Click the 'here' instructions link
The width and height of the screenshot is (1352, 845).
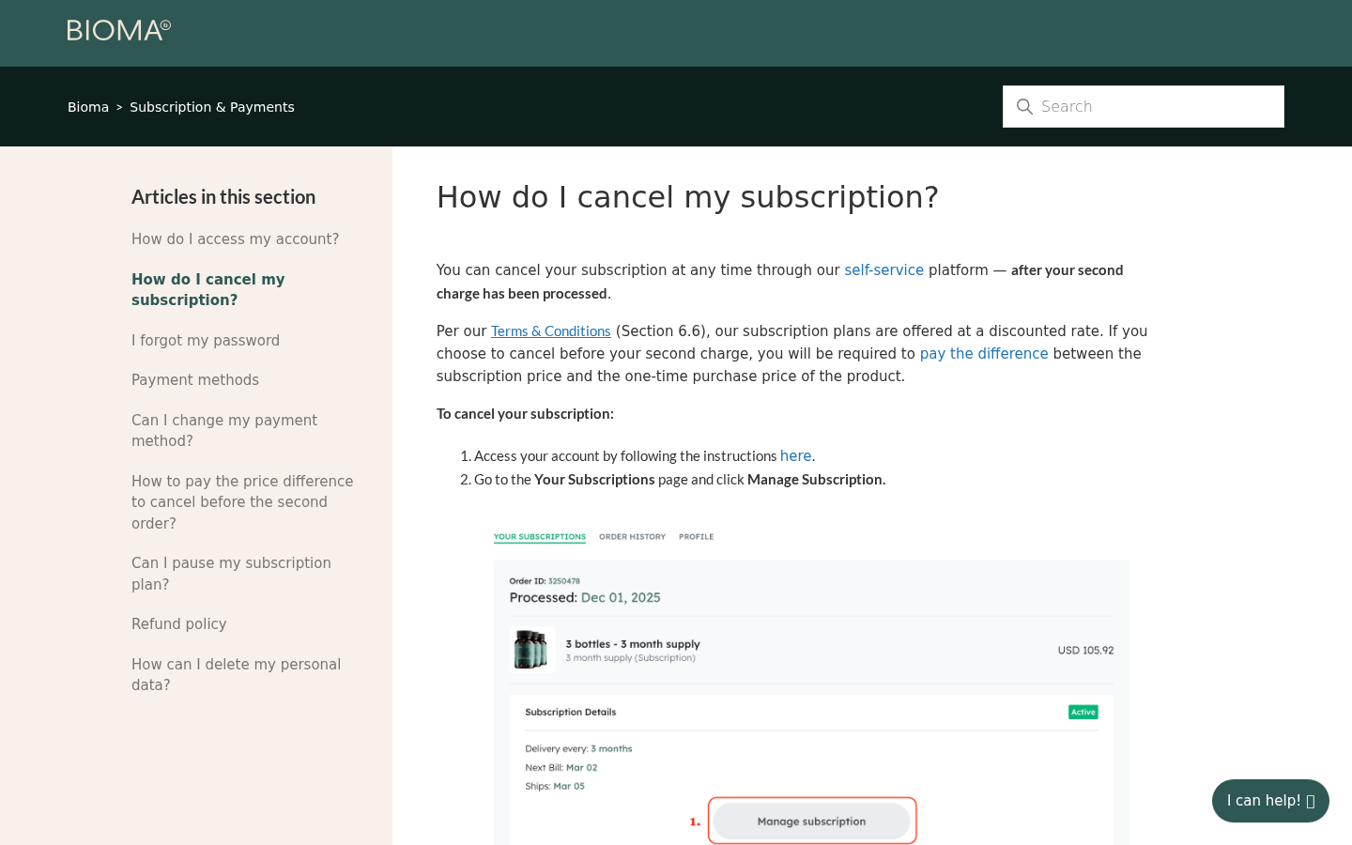(x=795, y=456)
